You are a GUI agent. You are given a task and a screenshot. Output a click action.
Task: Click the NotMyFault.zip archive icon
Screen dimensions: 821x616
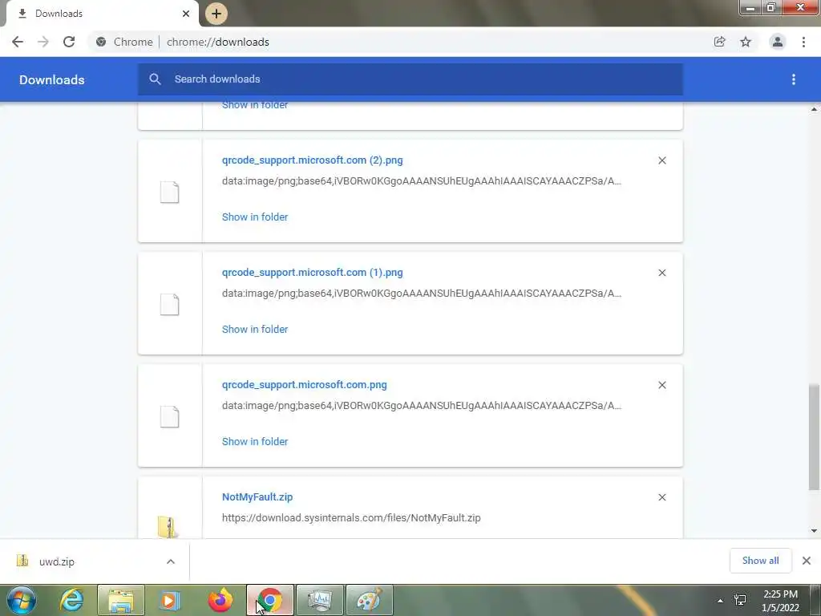[168, 526]
